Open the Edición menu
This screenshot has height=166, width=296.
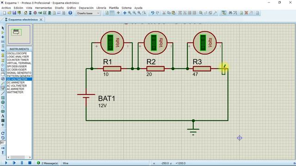(x=18, y=8)
